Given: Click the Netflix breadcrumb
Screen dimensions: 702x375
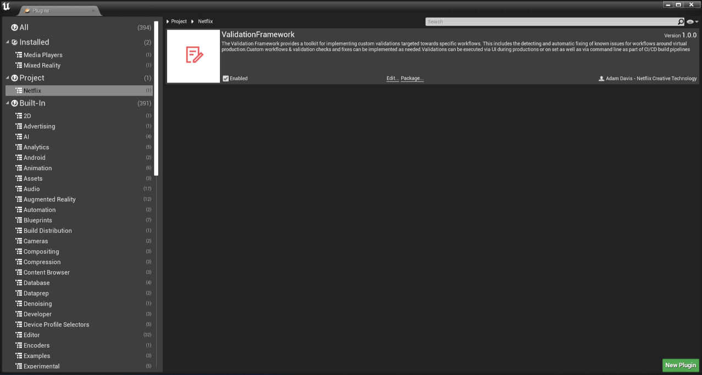Looking at the screenshot, I should click(x=206, y=21).
